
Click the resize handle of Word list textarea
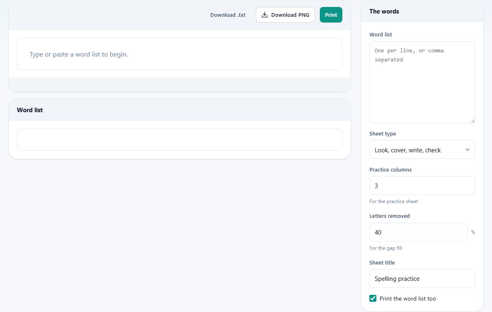click(x=472, y=120)
